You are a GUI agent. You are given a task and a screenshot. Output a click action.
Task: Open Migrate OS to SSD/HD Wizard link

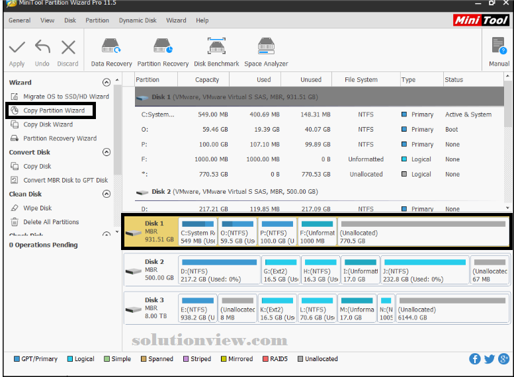tap(66, 97)
